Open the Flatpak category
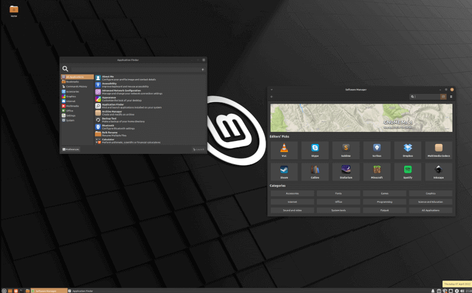The height and width of the screenshot is (293, 472). tap(385, 210)
